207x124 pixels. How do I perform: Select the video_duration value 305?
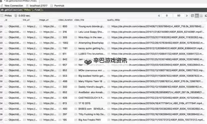65,38
